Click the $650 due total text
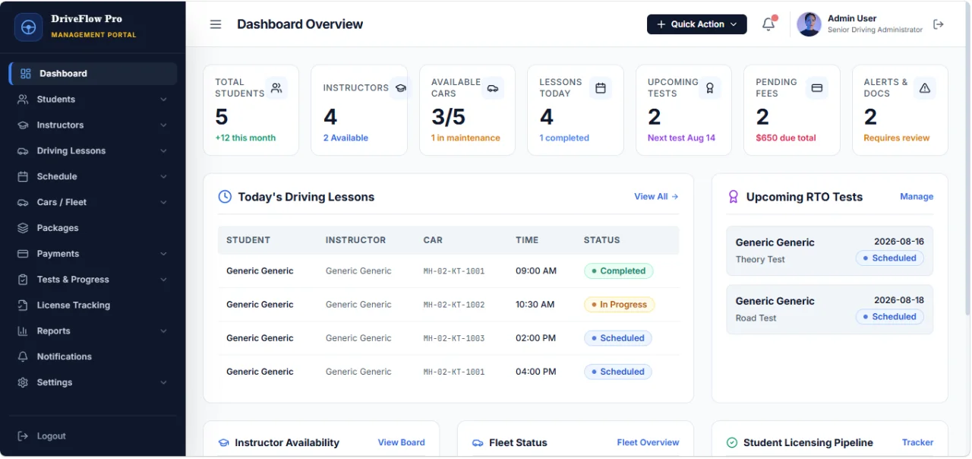 pyautogui.click(x=786, y=138)
